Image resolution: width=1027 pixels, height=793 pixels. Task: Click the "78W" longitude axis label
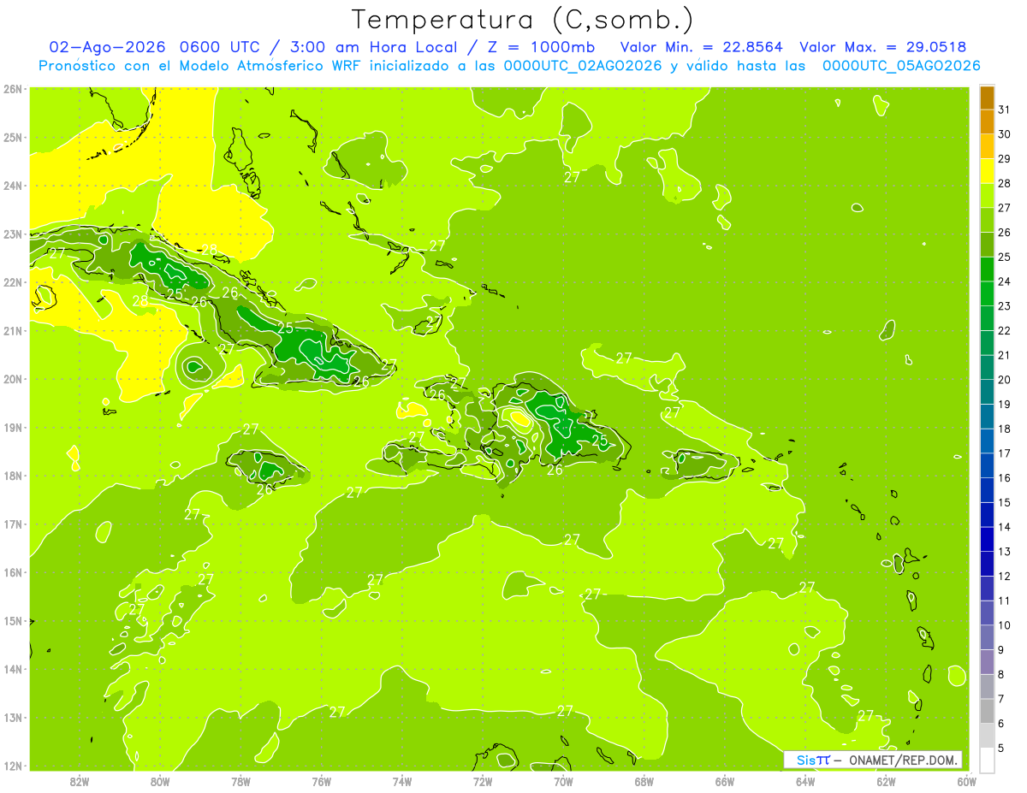point(240,781)
